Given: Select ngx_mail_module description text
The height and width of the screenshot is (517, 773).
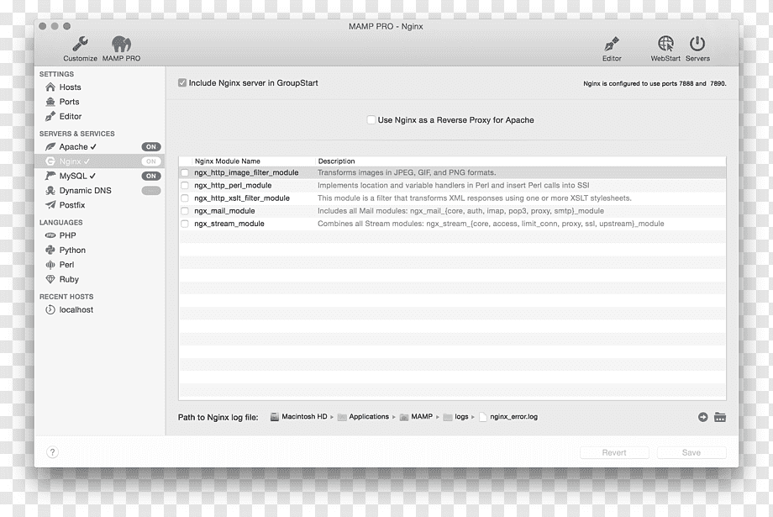Looking at the screenshot, I should click(460, 211).
